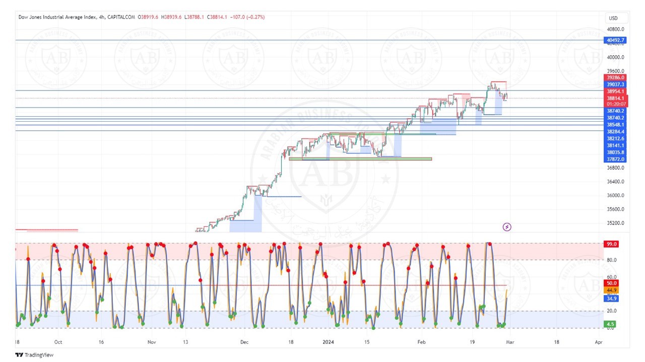Select the 38954.1 red price label
The height and width of the screenshot is (362, 645).
pyautogui.click(x=615, y=92)
